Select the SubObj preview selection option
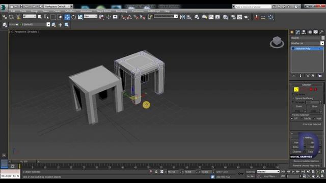 pyautogui.click(x=302, y=118)
